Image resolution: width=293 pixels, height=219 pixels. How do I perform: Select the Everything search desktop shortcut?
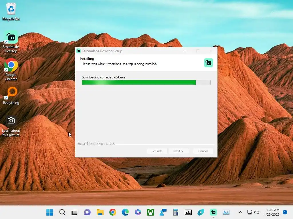click(11, 96)
